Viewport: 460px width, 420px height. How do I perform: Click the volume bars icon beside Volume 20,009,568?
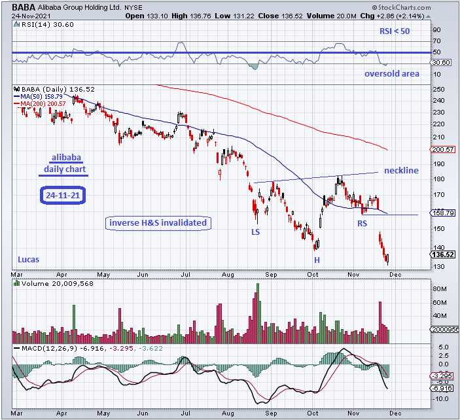click(17, 283)
